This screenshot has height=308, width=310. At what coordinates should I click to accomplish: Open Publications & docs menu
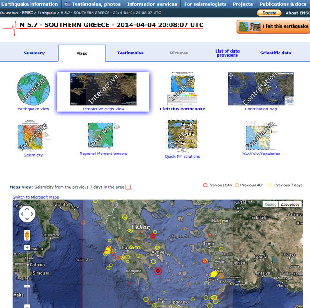[x=283, y=4]
